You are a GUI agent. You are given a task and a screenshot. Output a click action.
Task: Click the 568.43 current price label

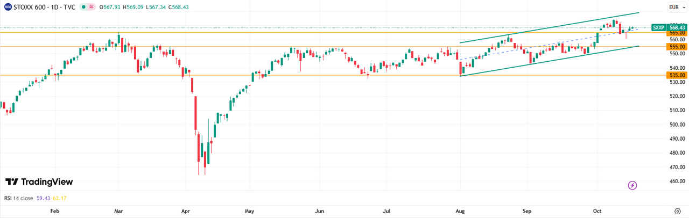(677, 27)
